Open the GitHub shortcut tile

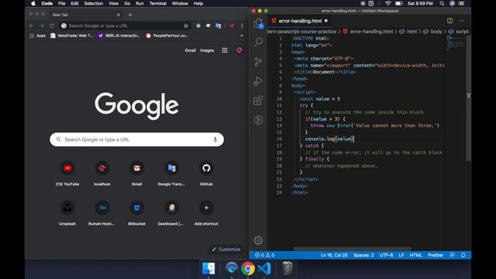pos(206,173)
